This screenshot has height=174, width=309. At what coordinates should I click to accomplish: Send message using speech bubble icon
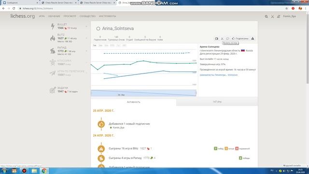pyautogui.click(x=227, y=39)
